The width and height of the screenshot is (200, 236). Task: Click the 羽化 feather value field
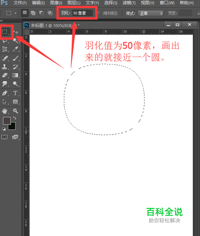[x=82, y=13]
